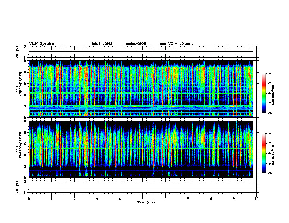
Task: Click the ch.1 color bar log(PSD) label
Action: pyautogui.click(x=273, y=95)
